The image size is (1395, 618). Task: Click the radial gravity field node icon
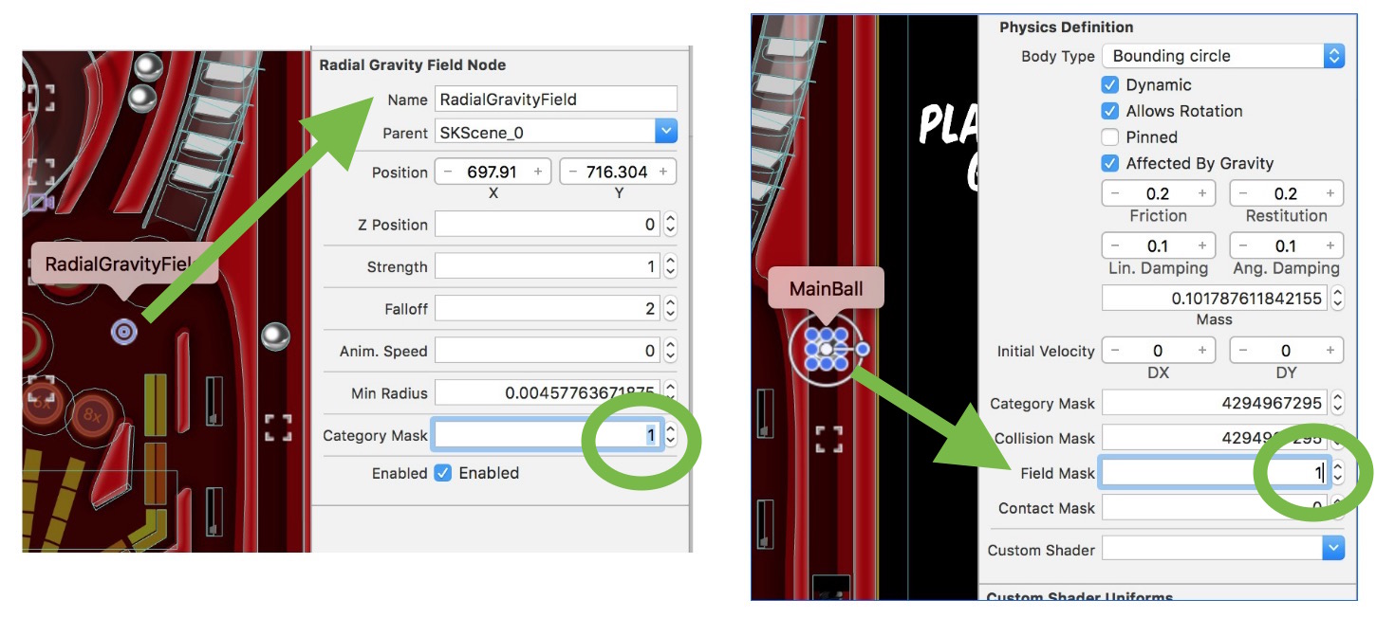click(x=124, y=331)
